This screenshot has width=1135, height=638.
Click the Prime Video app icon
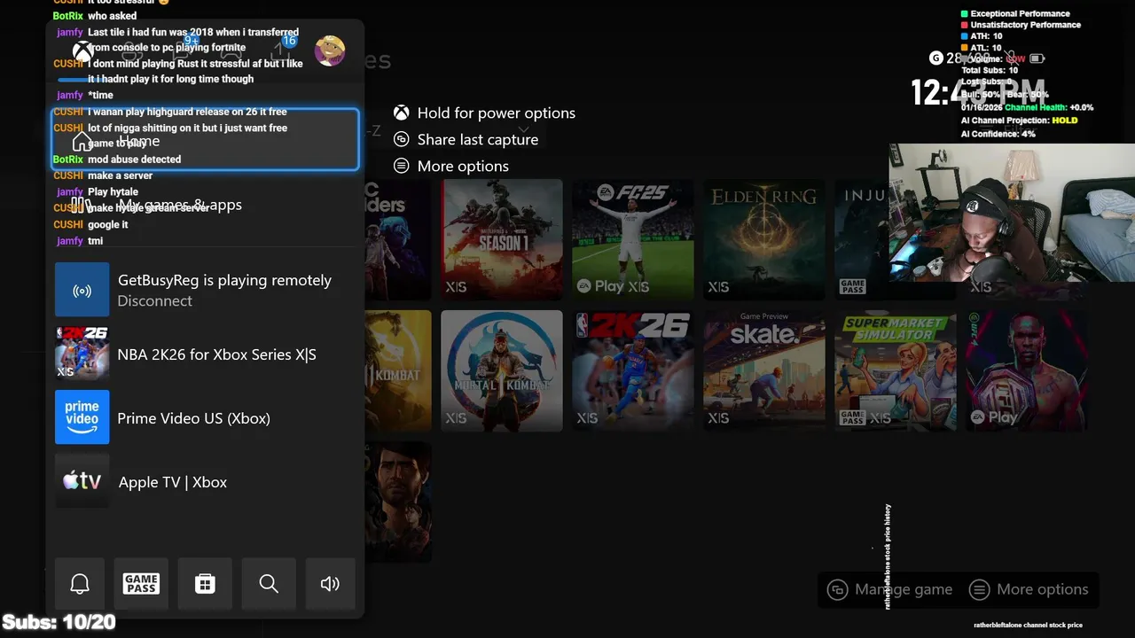[82, 417]
